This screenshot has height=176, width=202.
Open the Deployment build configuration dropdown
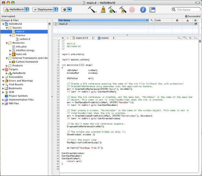coord(45,10)
